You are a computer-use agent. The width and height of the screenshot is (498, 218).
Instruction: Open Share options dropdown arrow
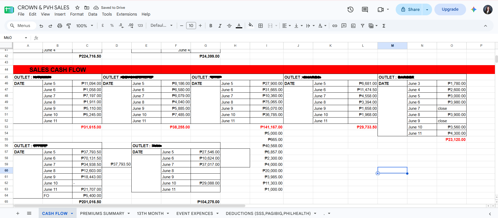point(427,10)
